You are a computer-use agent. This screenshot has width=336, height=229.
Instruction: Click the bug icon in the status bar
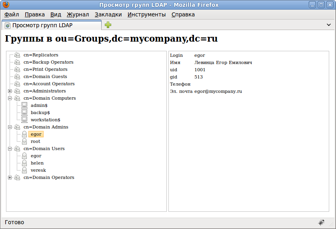click(x=321, y=222)
